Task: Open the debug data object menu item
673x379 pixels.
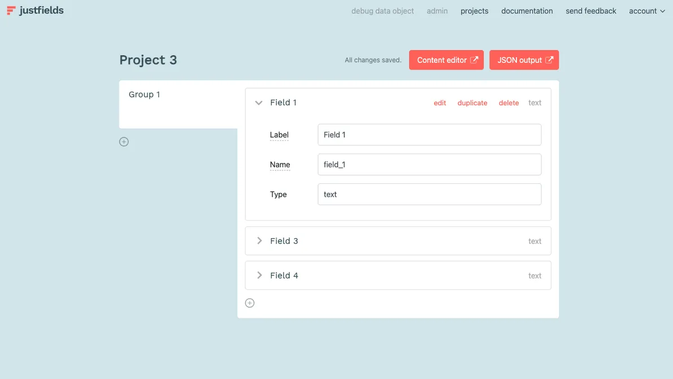Action: (382, 11)
